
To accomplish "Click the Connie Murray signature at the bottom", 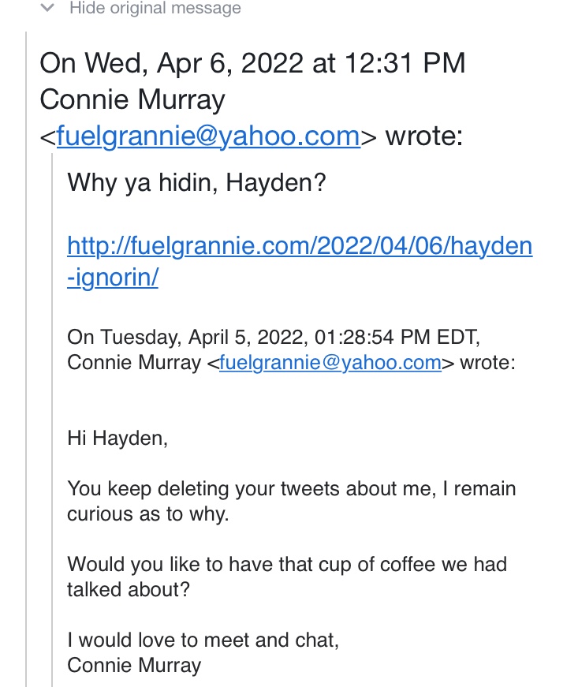I will pyautogui.click(x=134, y=665).
